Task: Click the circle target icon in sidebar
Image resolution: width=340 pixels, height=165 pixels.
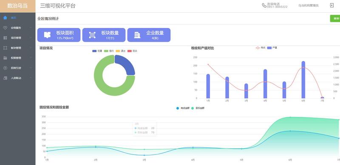Action: (x=5, y=68)
